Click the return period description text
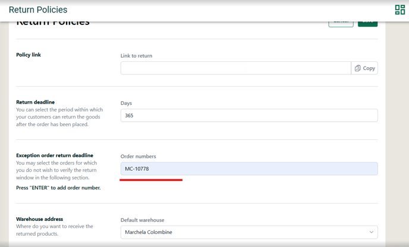 [x=59, y=117]
